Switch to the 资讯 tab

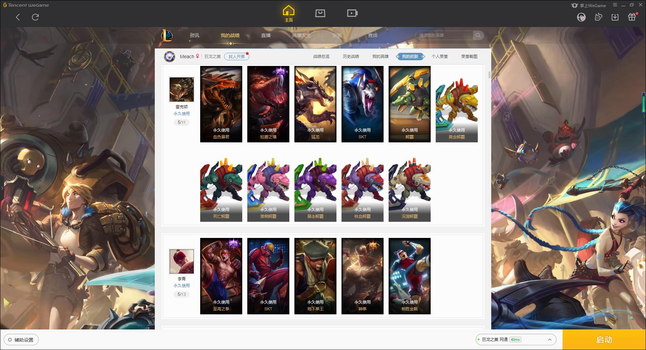coord(194,35)
